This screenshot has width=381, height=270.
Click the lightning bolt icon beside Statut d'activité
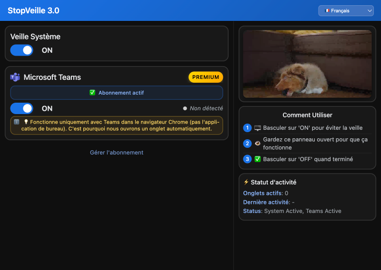click(246, 182)
